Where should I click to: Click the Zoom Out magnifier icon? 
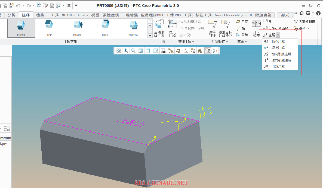pos(133,51)
